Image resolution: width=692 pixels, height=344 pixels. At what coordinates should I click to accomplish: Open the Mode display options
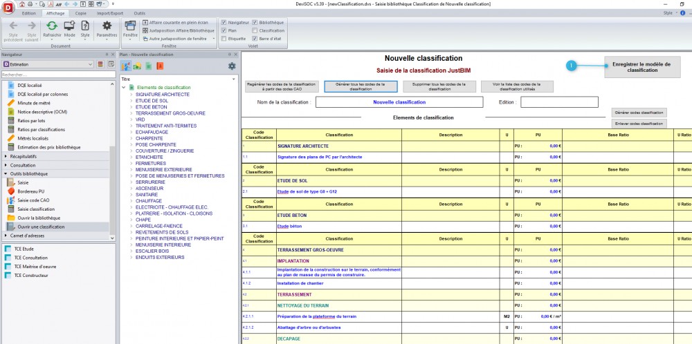(x=69, y=29)
